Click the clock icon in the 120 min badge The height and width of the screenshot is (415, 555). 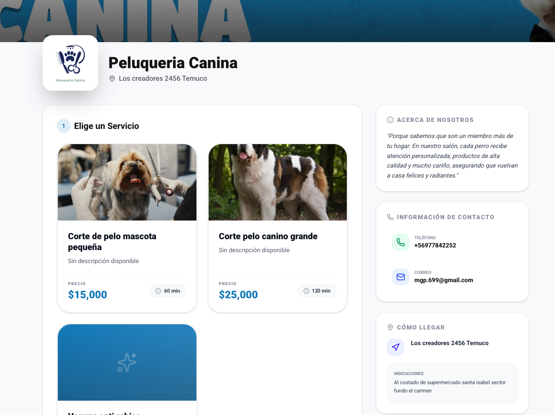pyautogui.click(x=306, y=291)
